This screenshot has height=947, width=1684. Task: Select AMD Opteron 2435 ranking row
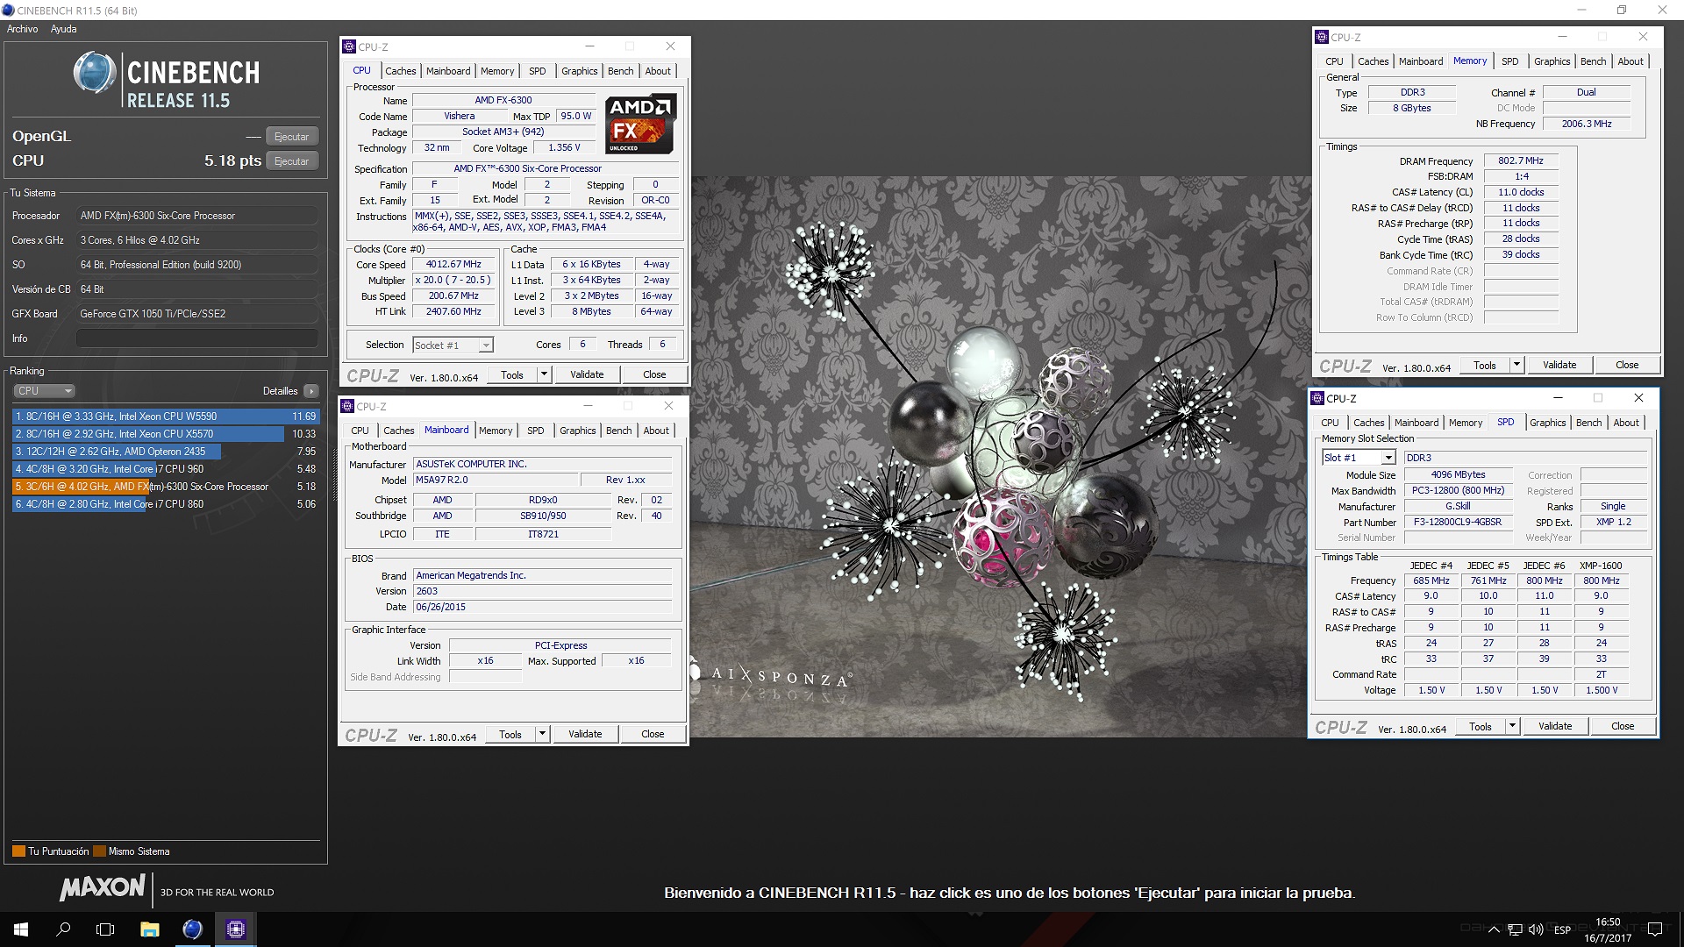[165, 452]
